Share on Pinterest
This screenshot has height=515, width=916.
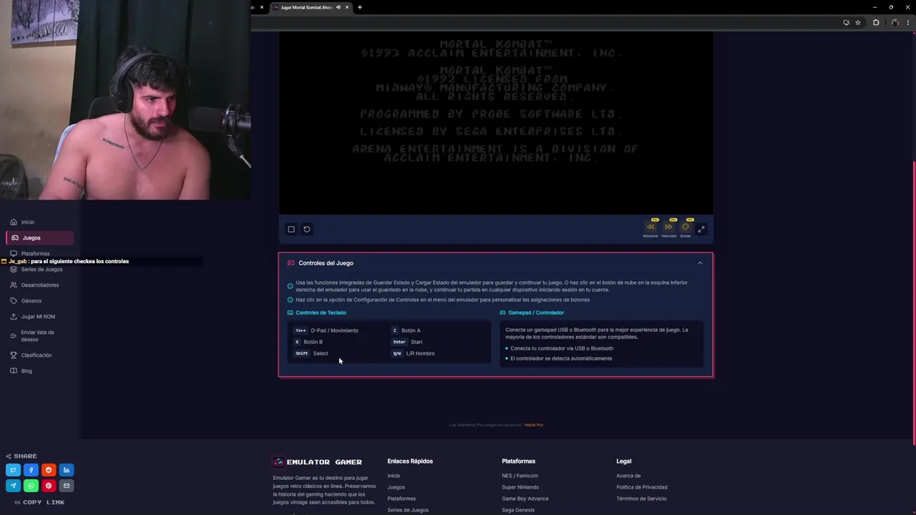coord(49,486)
